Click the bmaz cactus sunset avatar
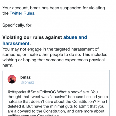116x116 pixels. click(x=12, y=79)
